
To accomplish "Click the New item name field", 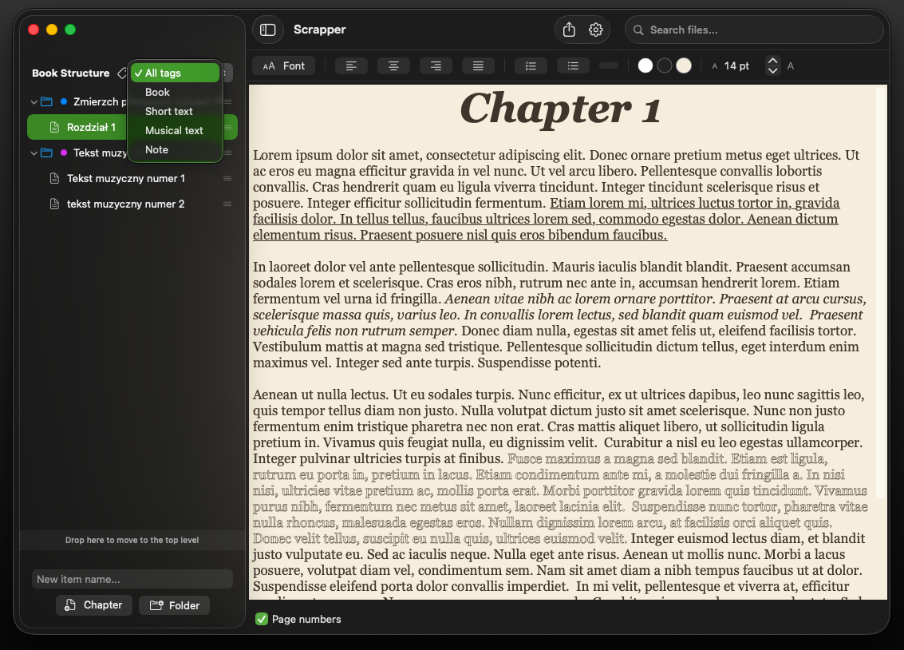I will pos(132,579).
